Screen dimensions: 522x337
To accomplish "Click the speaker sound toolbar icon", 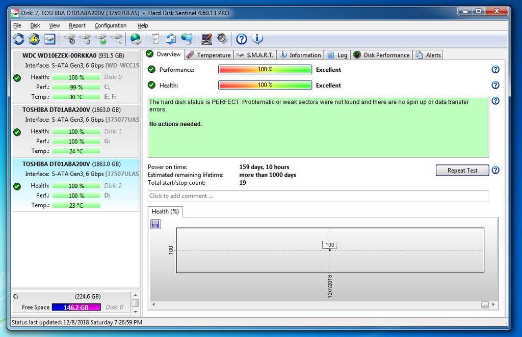I will point(222,39).
